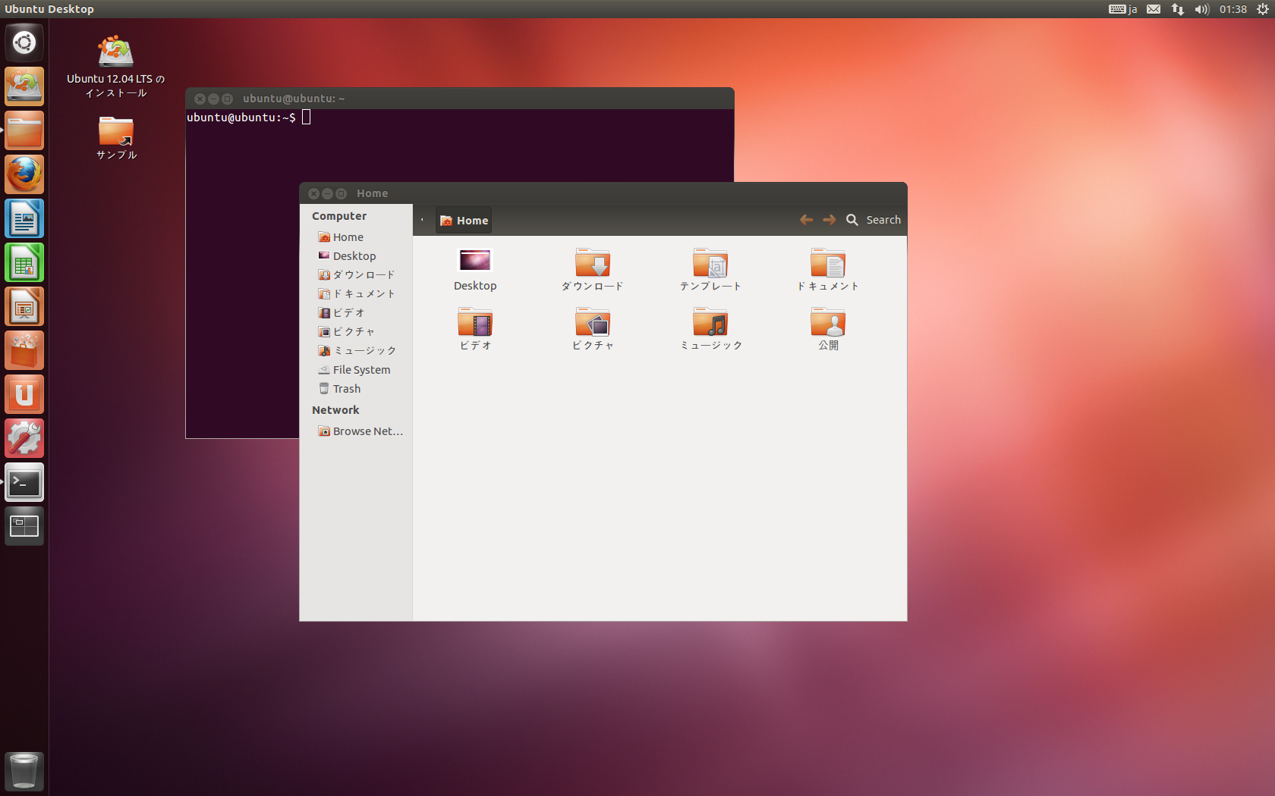Open the messaging mail indicator
1275x796 pixels.
[1154, 9]
